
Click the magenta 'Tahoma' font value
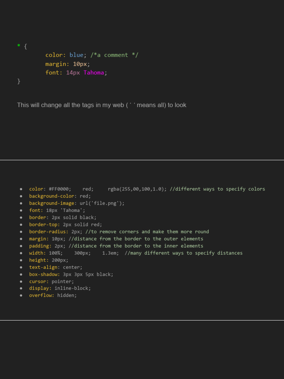point(94,73)
